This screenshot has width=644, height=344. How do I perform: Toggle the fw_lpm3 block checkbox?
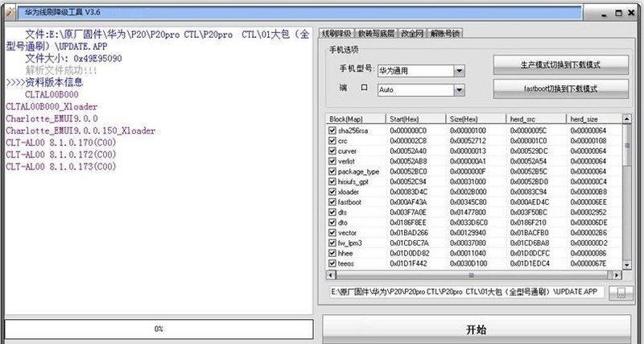pos(332,243)
